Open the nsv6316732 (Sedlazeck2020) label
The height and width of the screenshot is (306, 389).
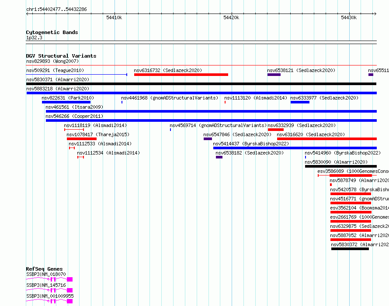168,70
